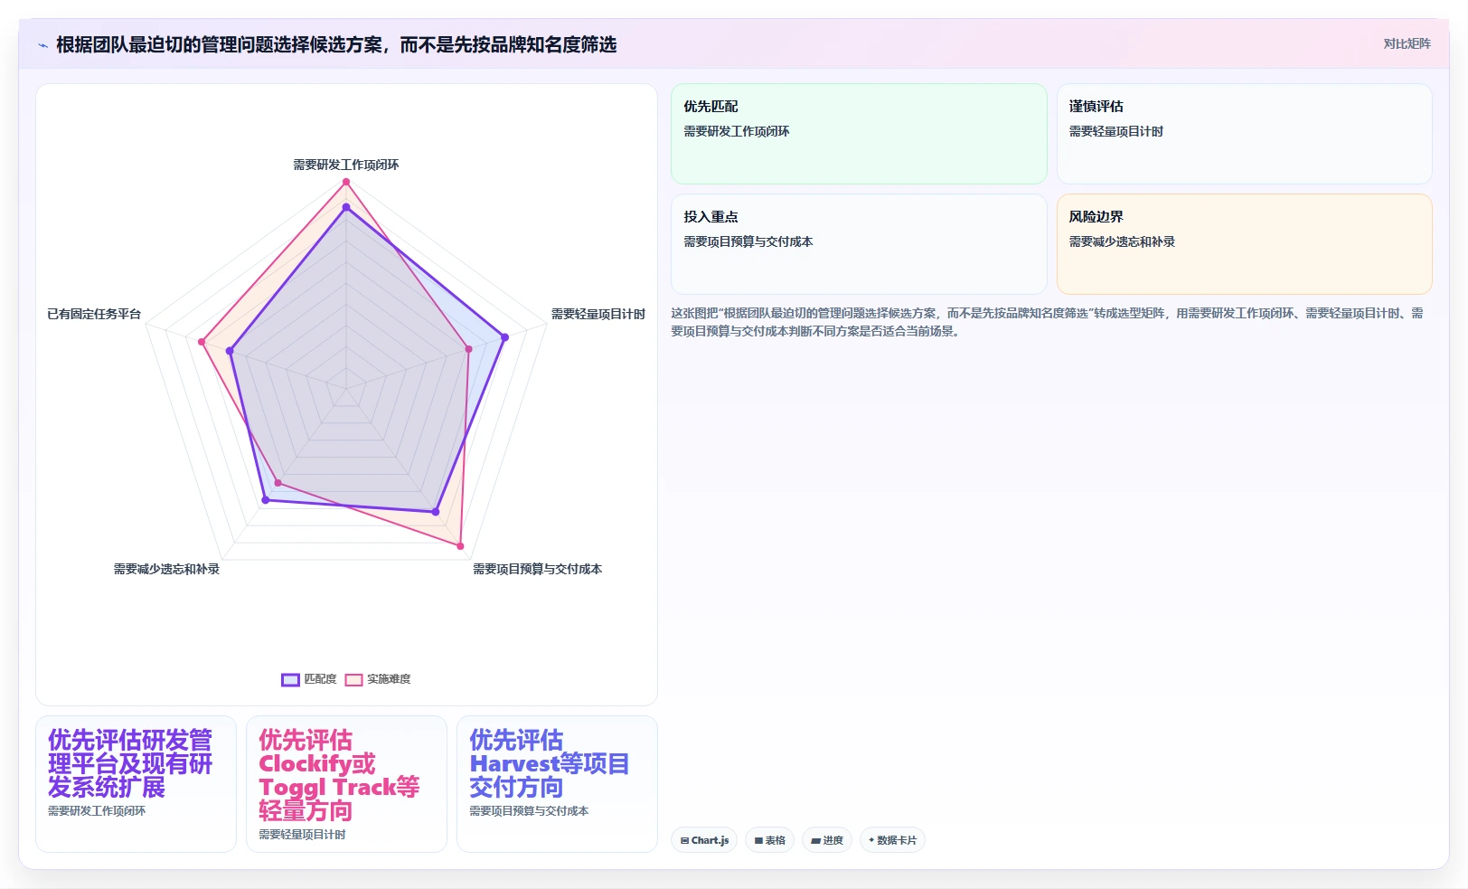1468x889 pixels.
Task: Click pink data point near 需要项目预算与交付成本
Action: [460, 546]
